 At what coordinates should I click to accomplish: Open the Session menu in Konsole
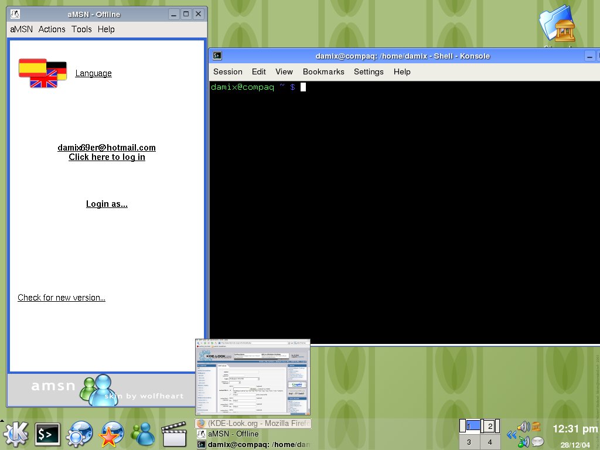(228, 72)
